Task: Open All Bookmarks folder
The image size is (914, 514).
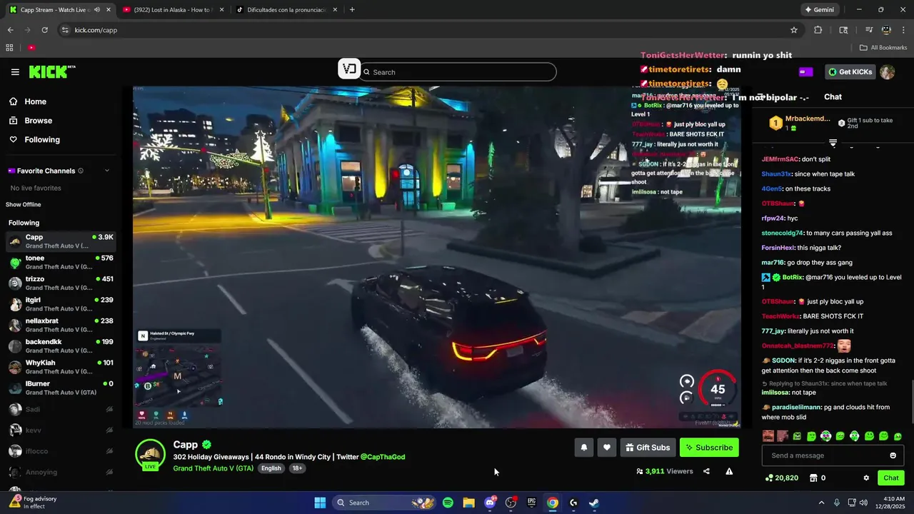Action: point(883,48)
